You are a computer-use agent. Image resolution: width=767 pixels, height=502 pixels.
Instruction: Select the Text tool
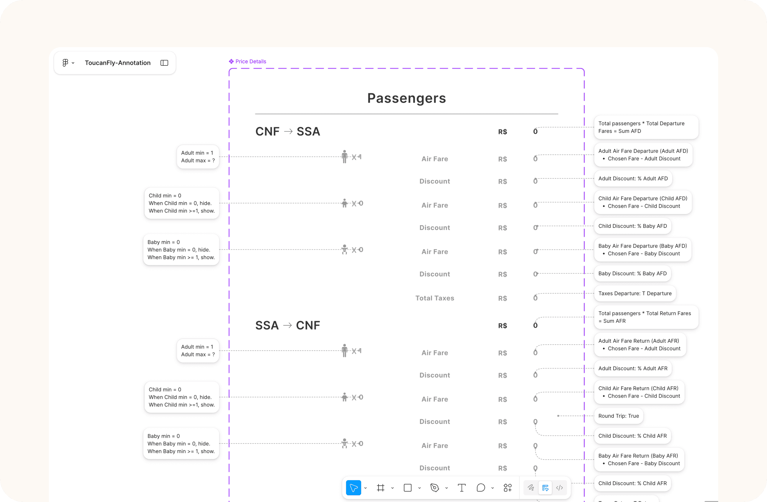[462, 488]
